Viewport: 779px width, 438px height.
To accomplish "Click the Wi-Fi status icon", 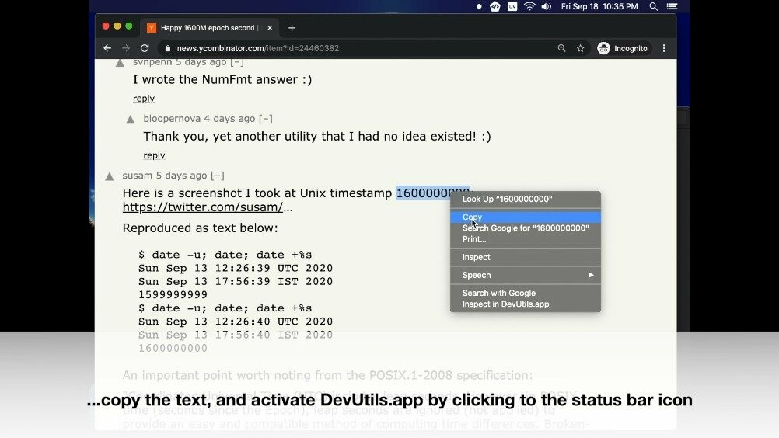I will [x=529, y=6].
